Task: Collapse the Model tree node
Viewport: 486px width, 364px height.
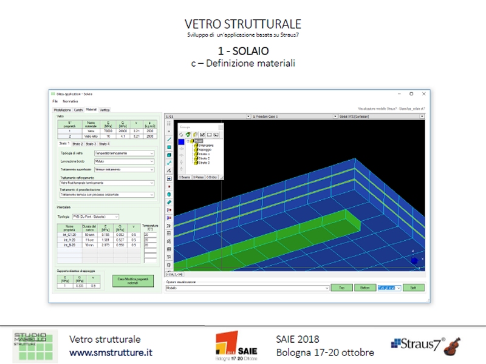Action: 188,141
